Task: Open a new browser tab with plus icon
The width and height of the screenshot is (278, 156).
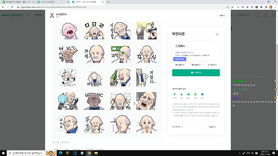Action: [x=108, y=2]
